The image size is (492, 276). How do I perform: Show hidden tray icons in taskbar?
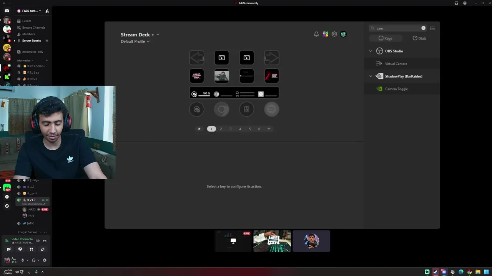coord(42,272)
